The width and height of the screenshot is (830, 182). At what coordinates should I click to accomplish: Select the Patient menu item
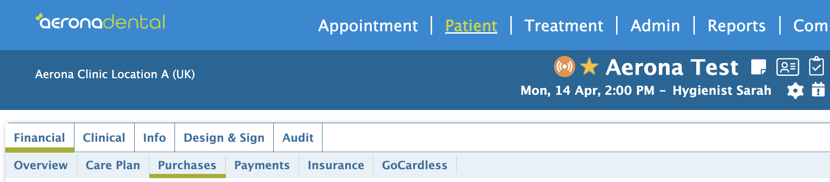[x=471, y=26]
